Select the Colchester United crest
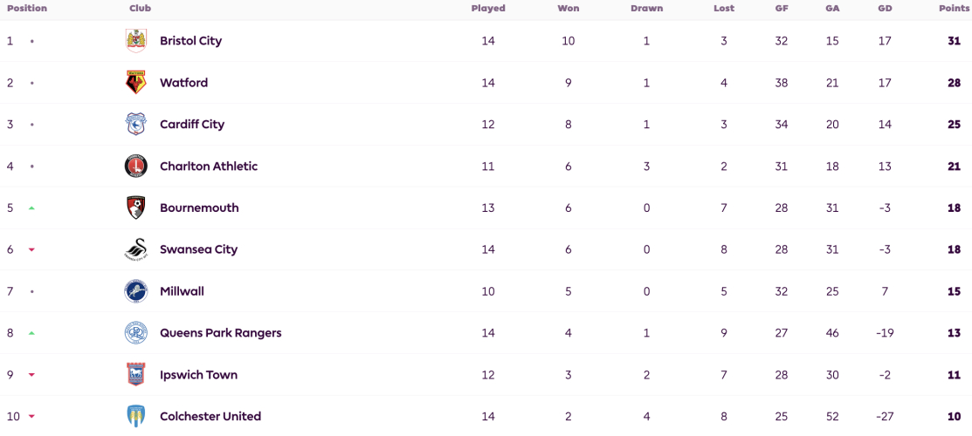Screen dimensions: 972x436 (135, 416)
